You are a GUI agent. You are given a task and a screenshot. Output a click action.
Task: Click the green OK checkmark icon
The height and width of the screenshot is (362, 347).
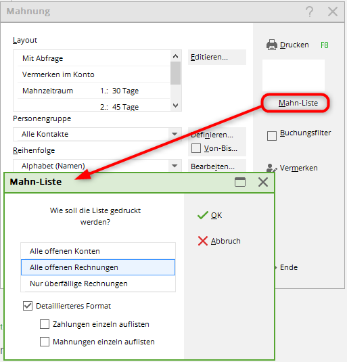[x=203, y=215]
